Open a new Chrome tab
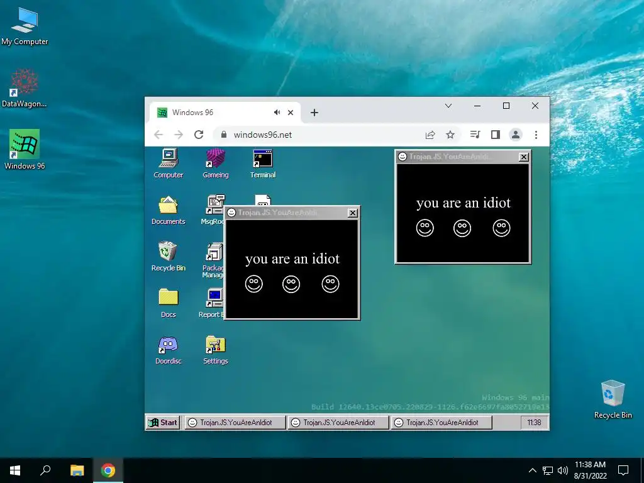The image size is (644, 483). (314, 113)
